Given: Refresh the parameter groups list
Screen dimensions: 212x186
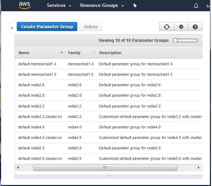Looking at the screenshot, I should tap(167, 27).
